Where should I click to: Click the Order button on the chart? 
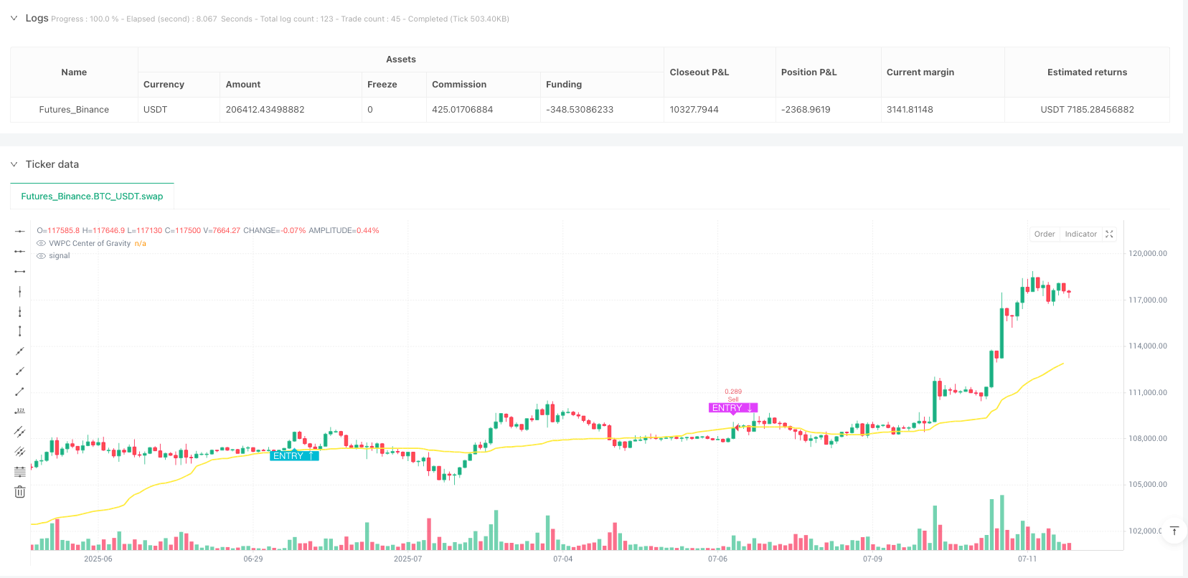click(1045, 234)
